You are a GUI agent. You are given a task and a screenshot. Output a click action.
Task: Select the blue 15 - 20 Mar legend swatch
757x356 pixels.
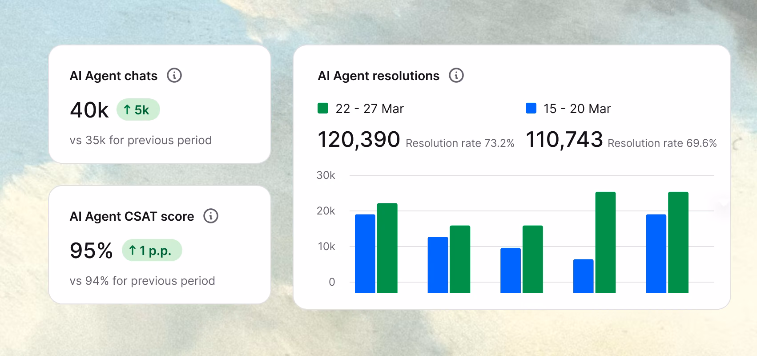click(531, 108)
